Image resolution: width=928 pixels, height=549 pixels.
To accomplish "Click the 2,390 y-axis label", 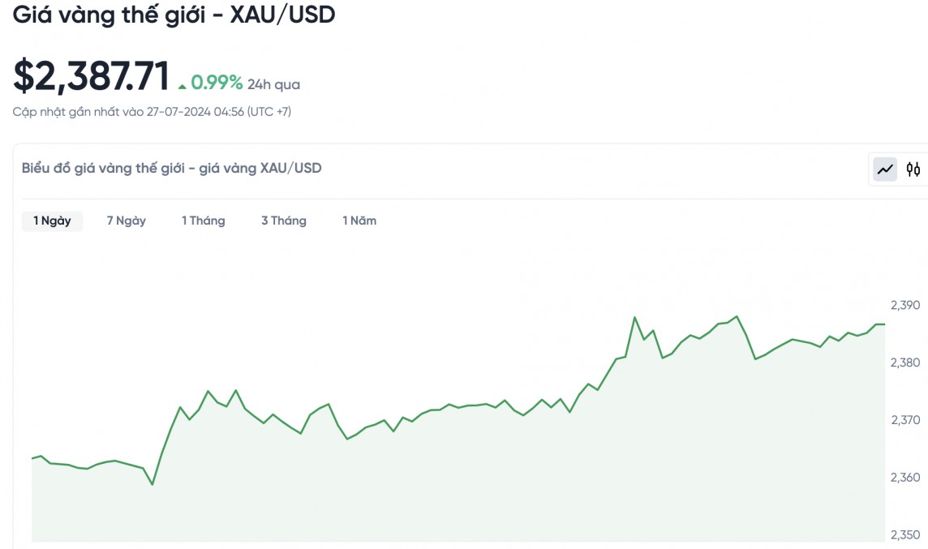I will pyautogui.click(x=904, y=306).
